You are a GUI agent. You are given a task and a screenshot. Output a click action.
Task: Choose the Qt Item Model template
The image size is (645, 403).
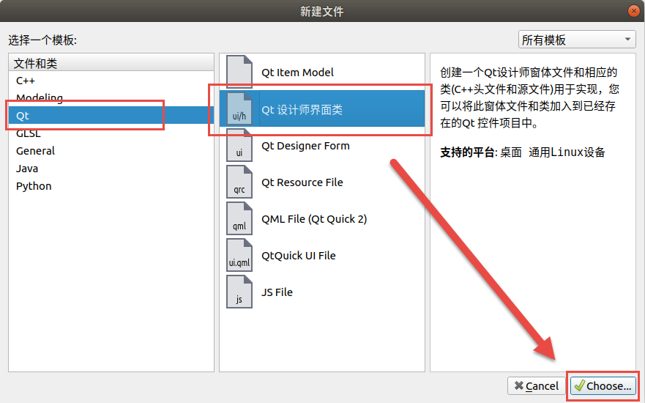[322, 72]
